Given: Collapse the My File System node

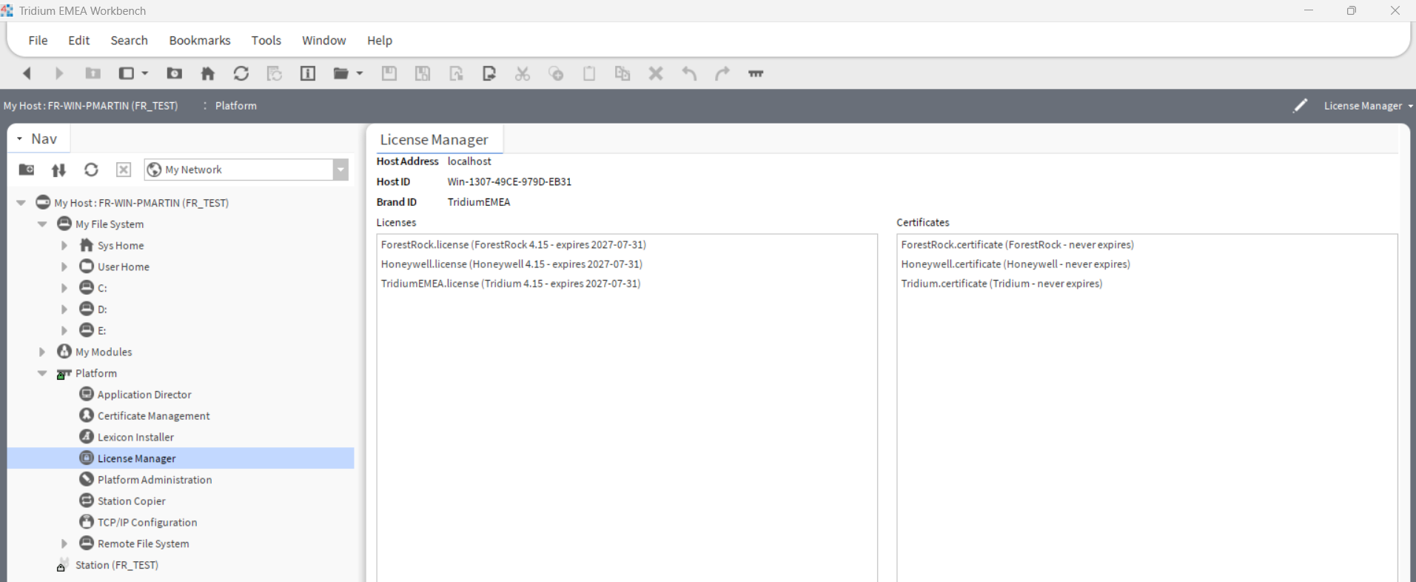Looking at the screenshot, I should 42,224.
